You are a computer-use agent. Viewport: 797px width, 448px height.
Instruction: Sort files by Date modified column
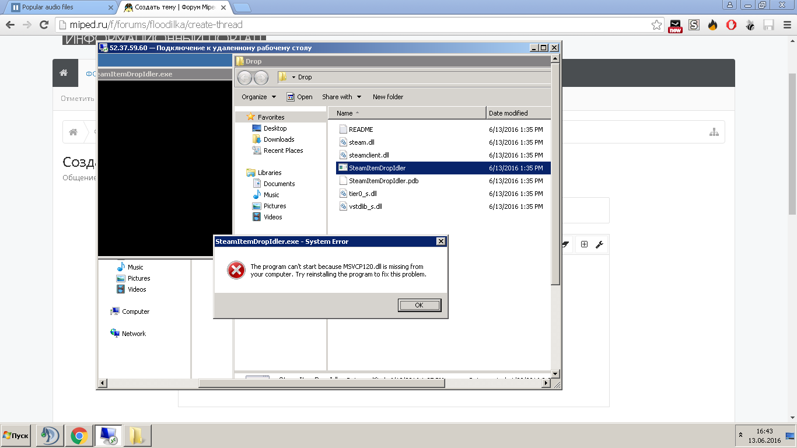(518, 113)
